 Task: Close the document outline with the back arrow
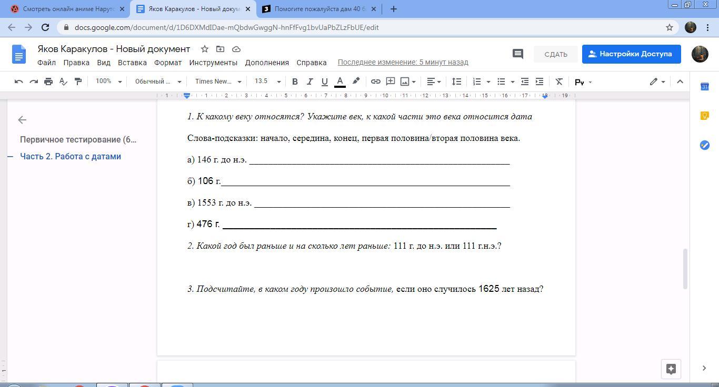coord(22,120)
